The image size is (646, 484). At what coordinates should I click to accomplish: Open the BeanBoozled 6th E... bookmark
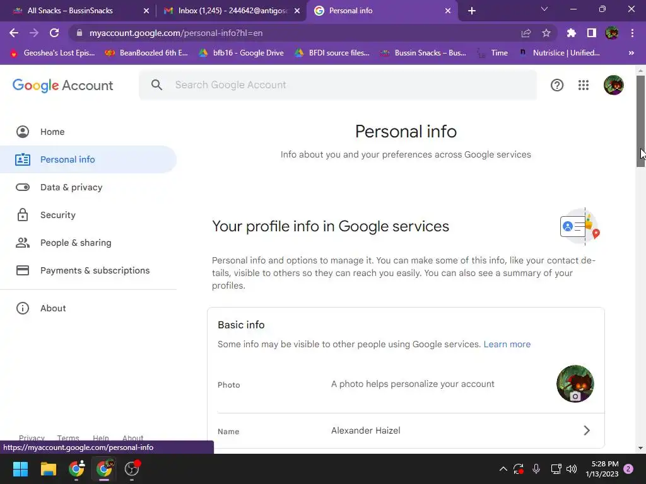(146, 53)
